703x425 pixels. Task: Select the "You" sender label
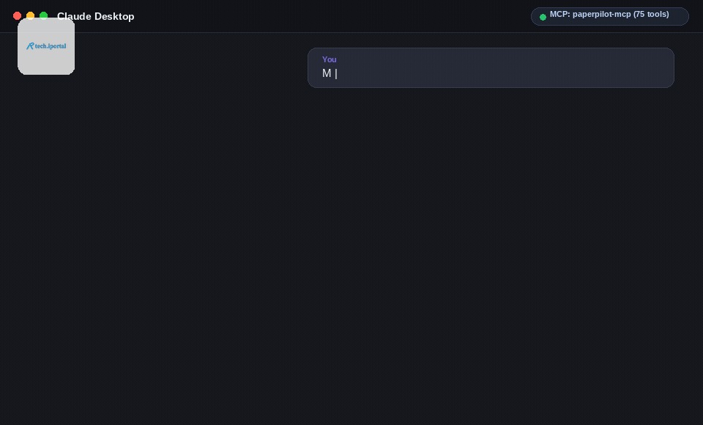329,59
